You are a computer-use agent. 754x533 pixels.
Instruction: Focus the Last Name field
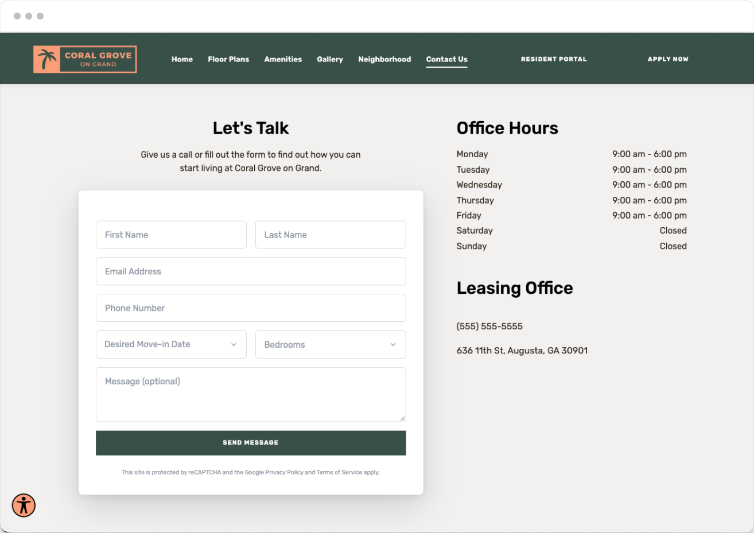pos(331,235)
